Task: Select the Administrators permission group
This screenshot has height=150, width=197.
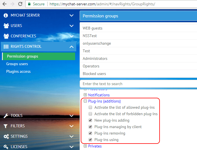Action: point(95,59)
